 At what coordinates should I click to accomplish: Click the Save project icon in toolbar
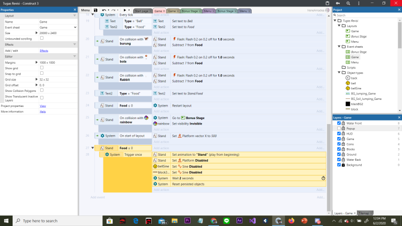tap(95, 10)
